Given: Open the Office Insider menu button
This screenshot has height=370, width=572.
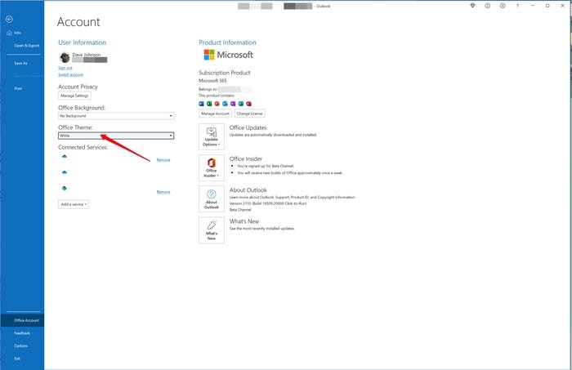Looking at the screenshot, I should pyautogui.click(x=212, y=167).
